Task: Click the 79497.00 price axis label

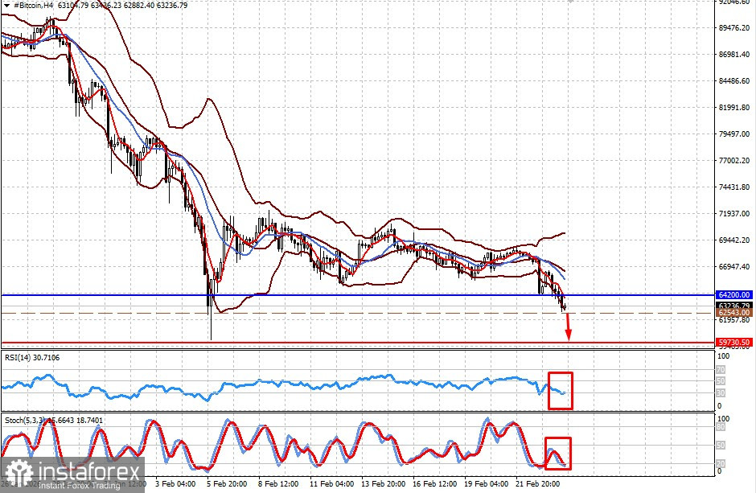Action: (733, 134)
